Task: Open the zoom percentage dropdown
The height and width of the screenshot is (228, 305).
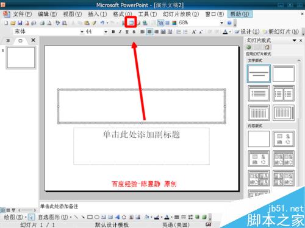Action: 221,23
